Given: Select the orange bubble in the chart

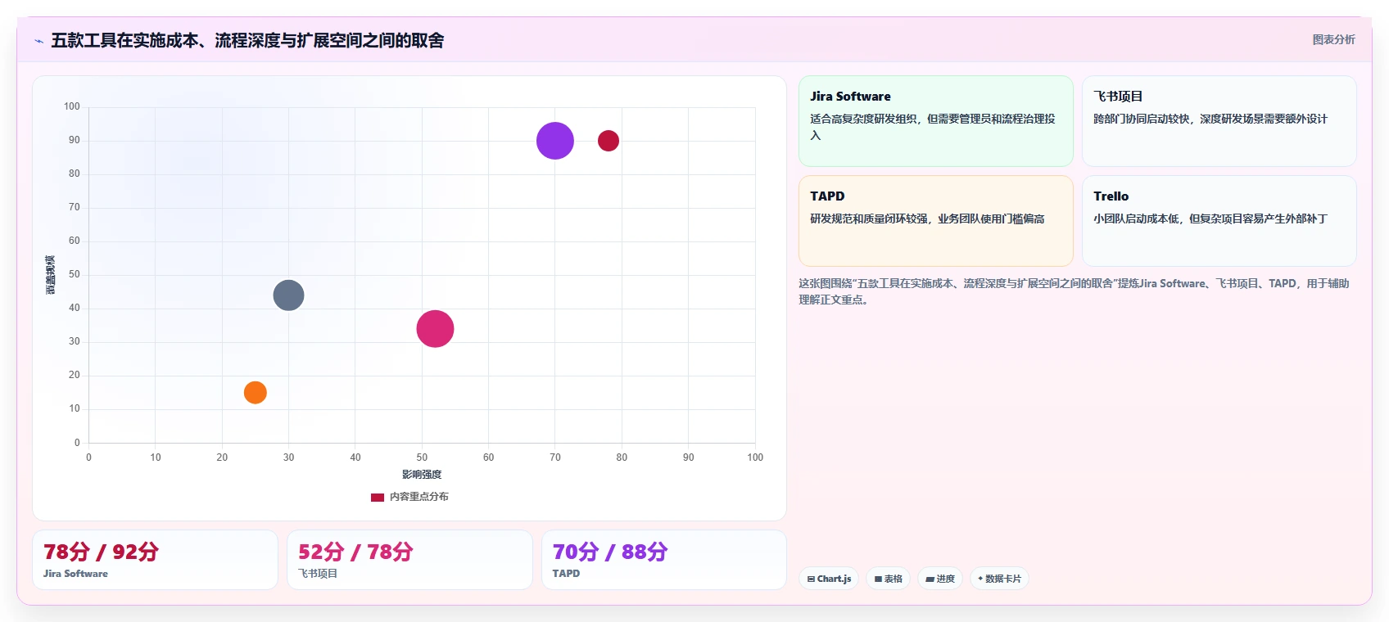Looking at the screenshot, I should (x=256, y=393).
